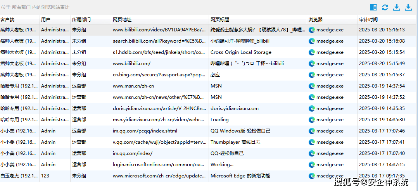Click Edge icon in 14:35:30 row

[x=312, y=120]
